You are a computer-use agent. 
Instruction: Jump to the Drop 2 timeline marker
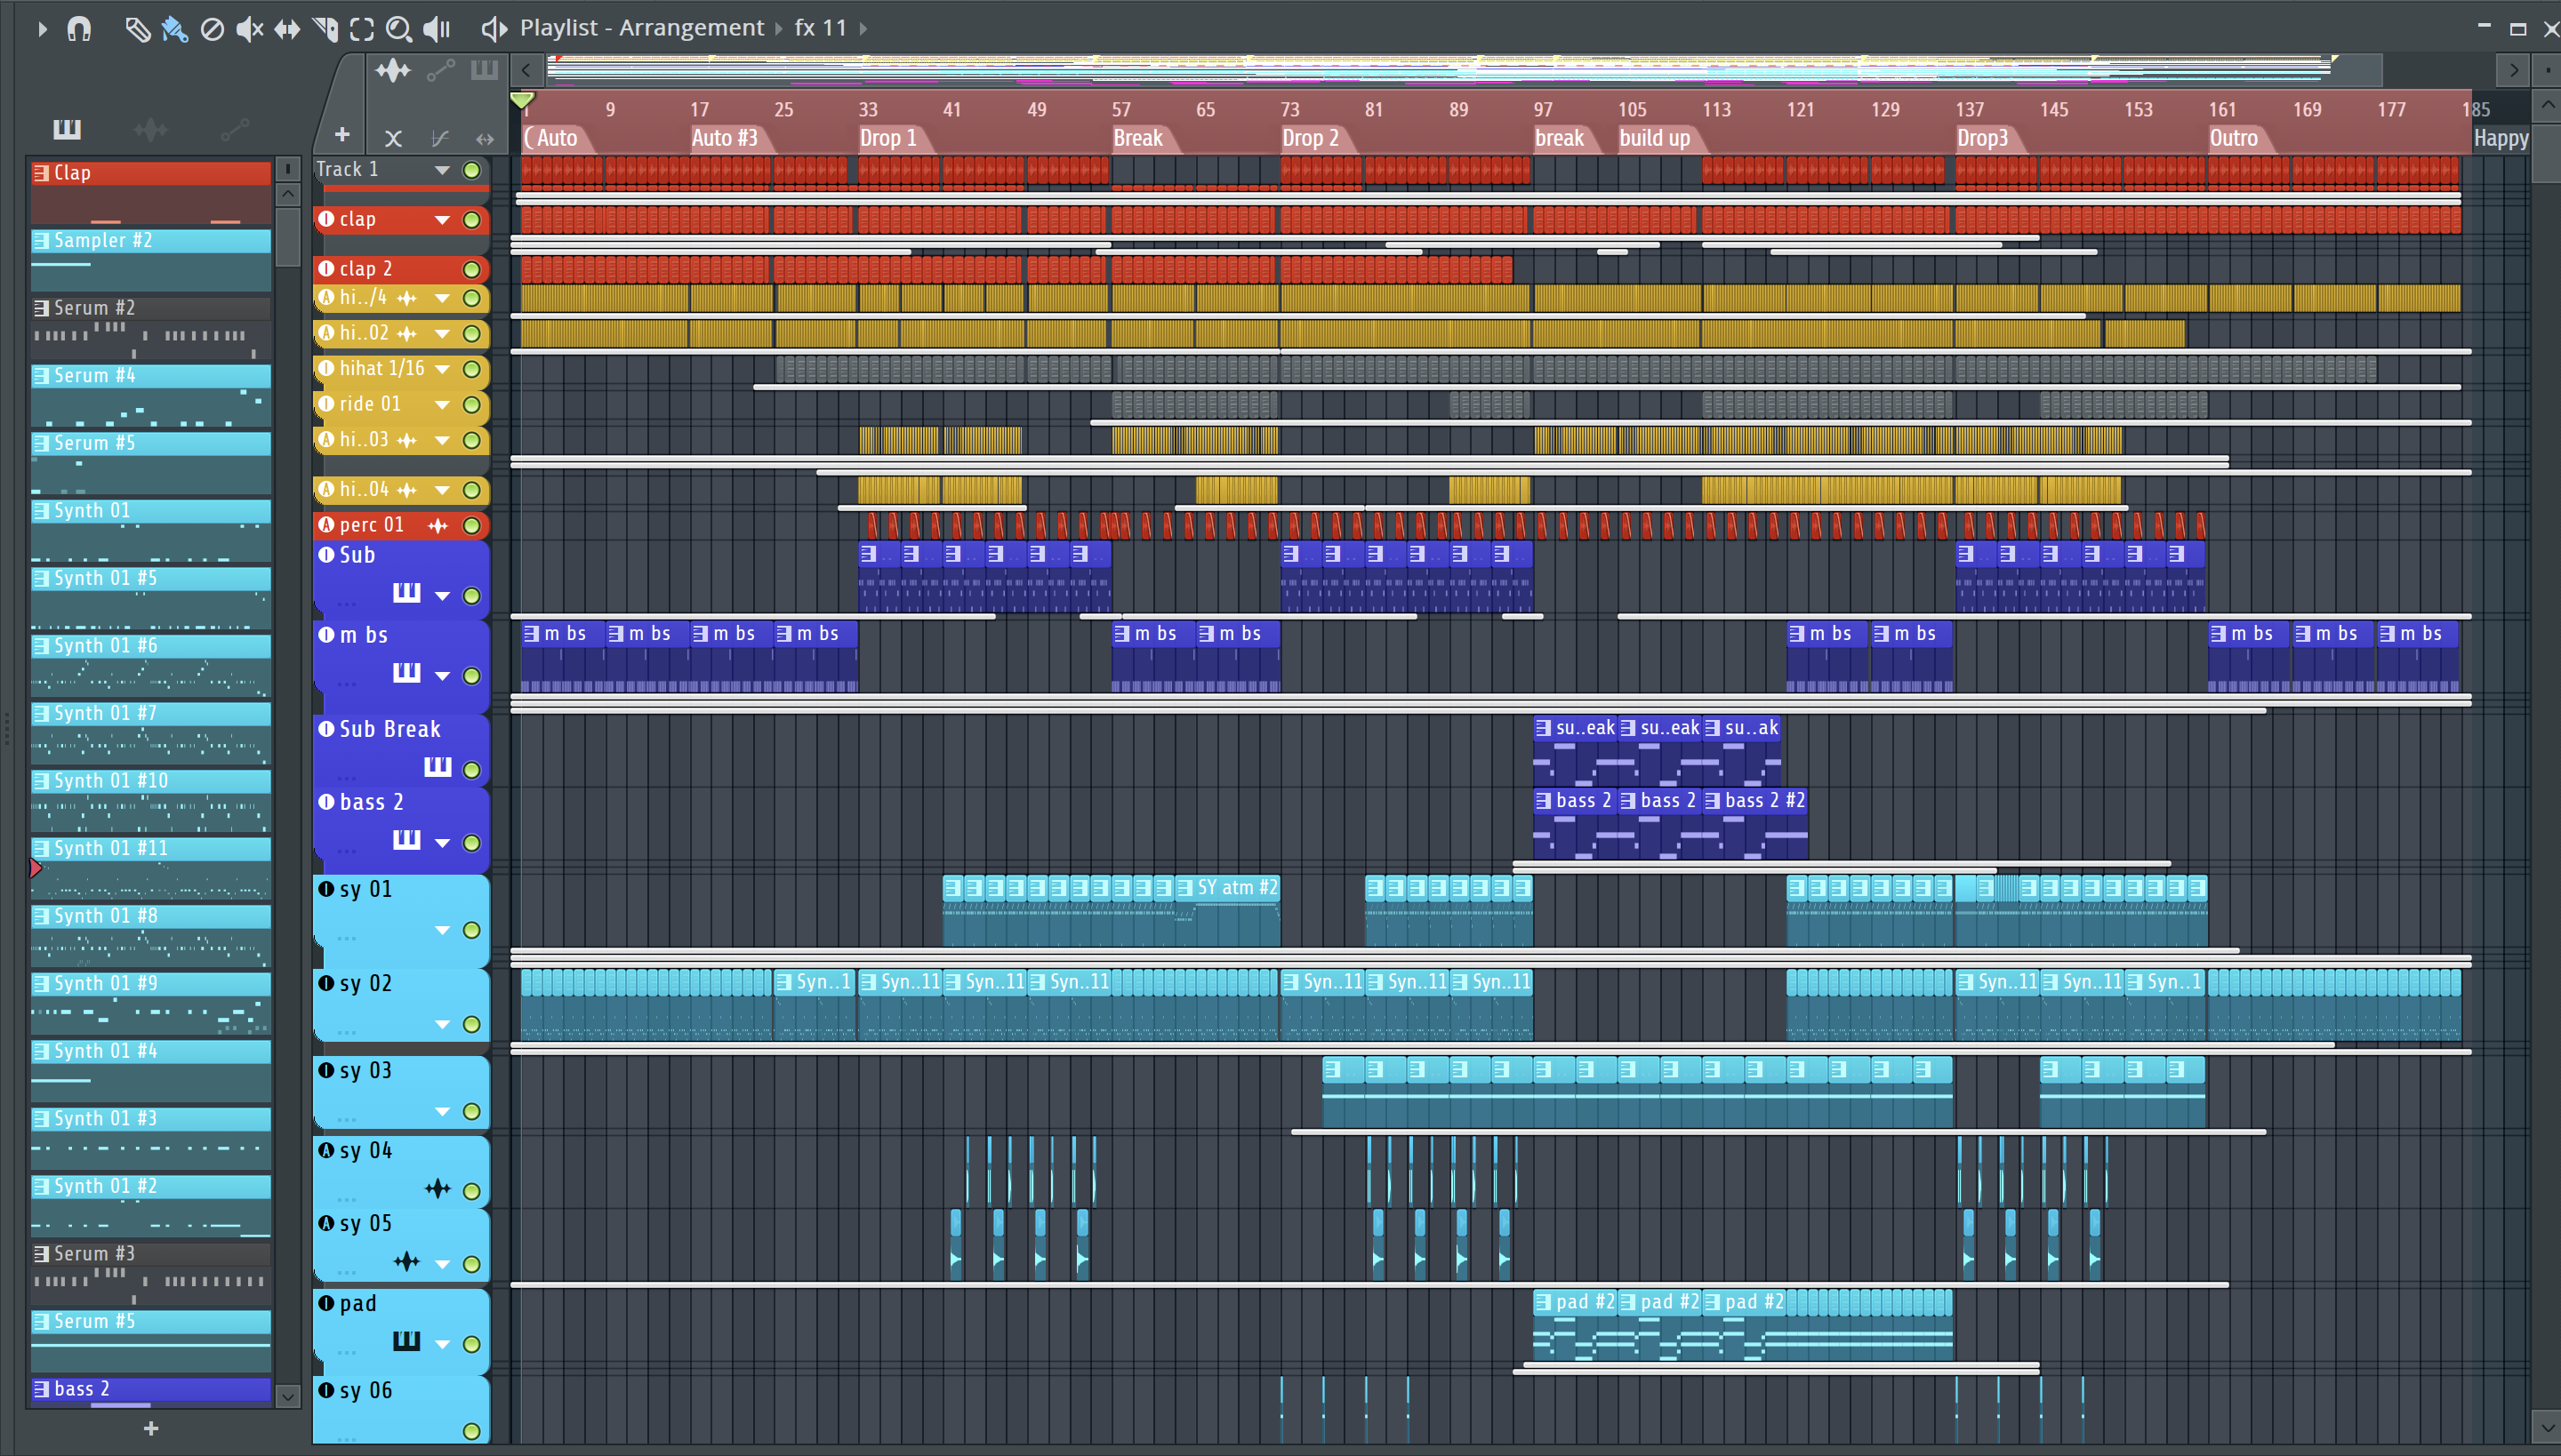click(x=1311, y=138)
